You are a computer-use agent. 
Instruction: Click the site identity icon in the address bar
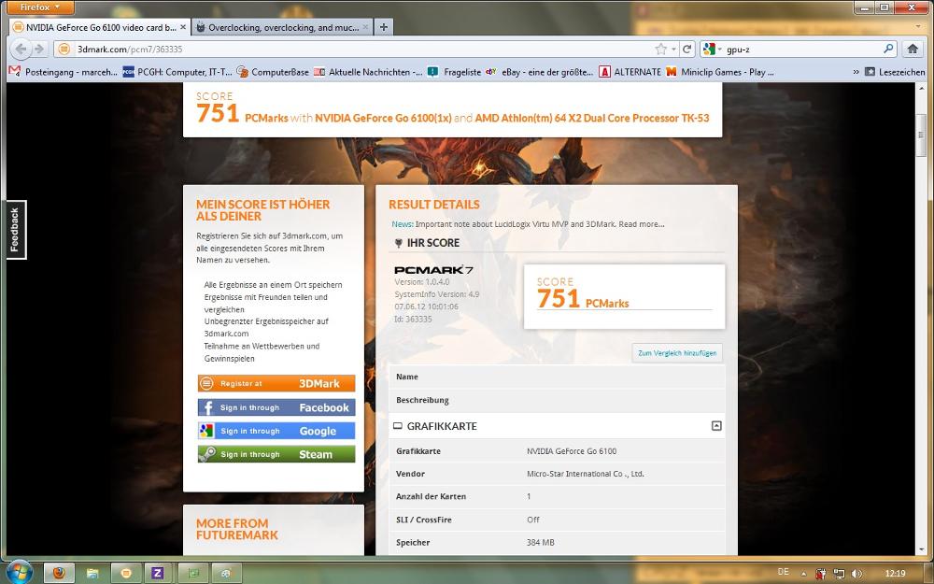pos(64,49)
